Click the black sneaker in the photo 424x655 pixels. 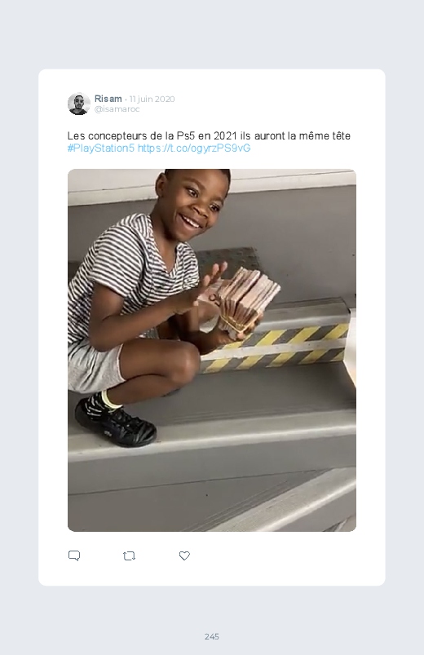(x=114, y=421)
